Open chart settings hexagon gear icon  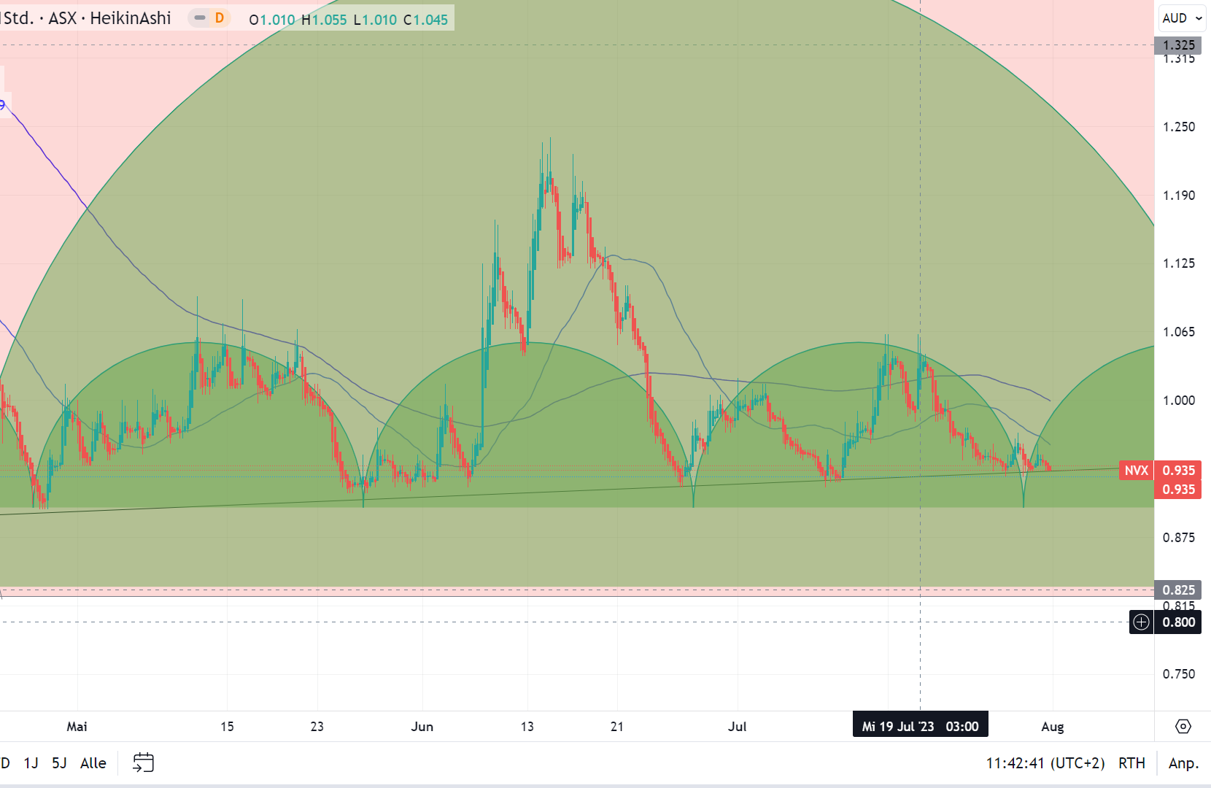pos(1183,726)
